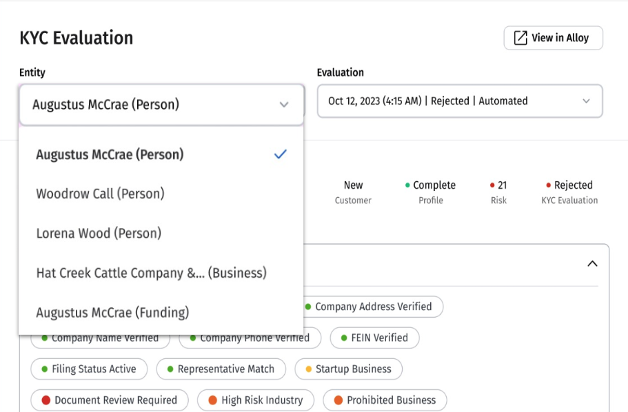Click the blue checkmark beside Augustus McCrae (Person)
The height and width of the screenshot is (412, 628).
point(280,154)
